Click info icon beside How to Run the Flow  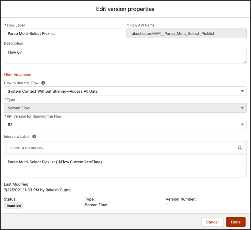pyautogui.click(x=43, y=83)
